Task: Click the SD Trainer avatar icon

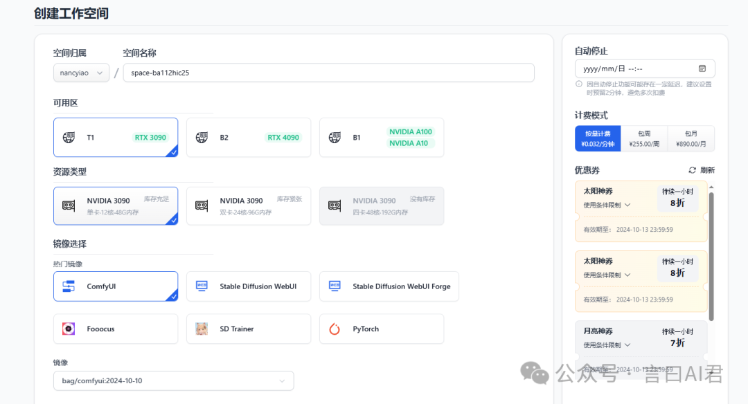Action: 202,329
